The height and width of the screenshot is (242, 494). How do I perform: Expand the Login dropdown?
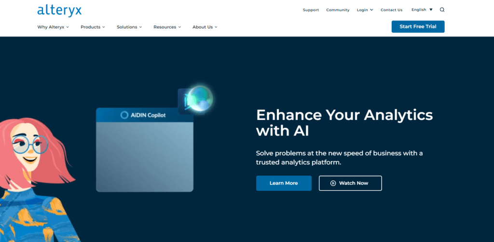tap(365, 10)
